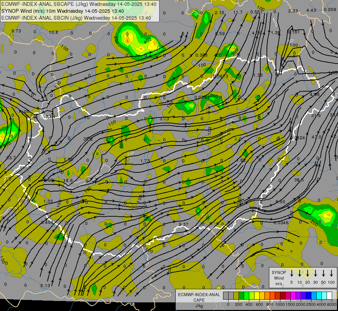
Task: Click the 10 m/s wind arrow in legend
Action: pos(299,273)
